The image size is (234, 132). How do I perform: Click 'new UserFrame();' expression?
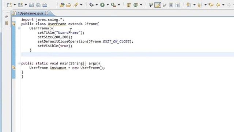(x=88, y=68)
